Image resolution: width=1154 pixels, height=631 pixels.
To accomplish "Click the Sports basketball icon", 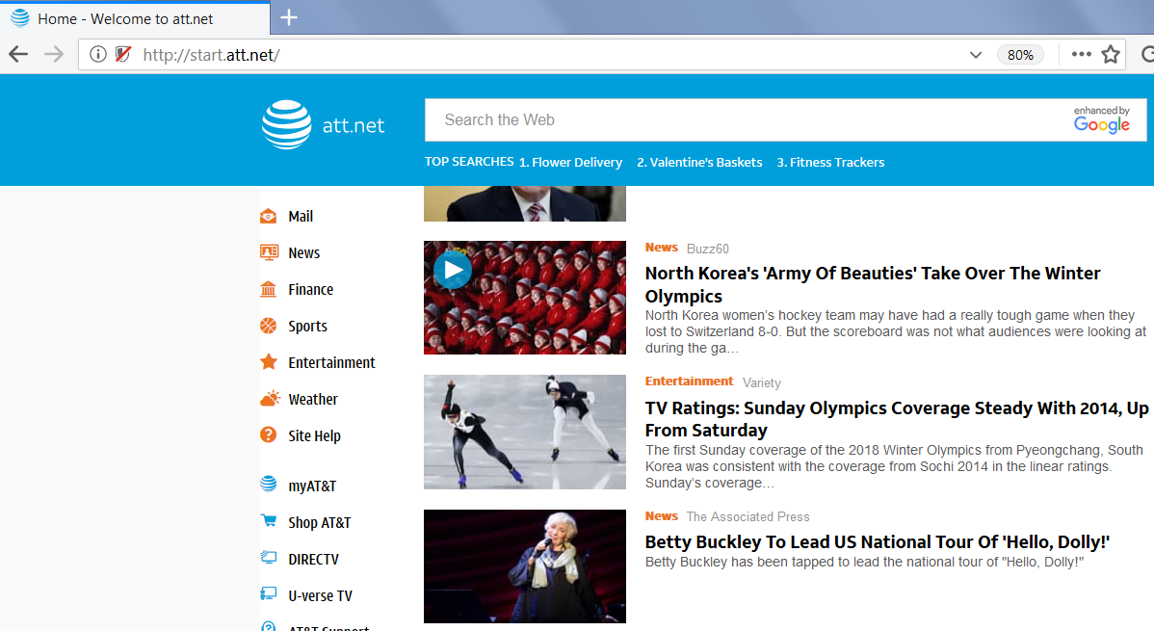I will pos(269,326).
